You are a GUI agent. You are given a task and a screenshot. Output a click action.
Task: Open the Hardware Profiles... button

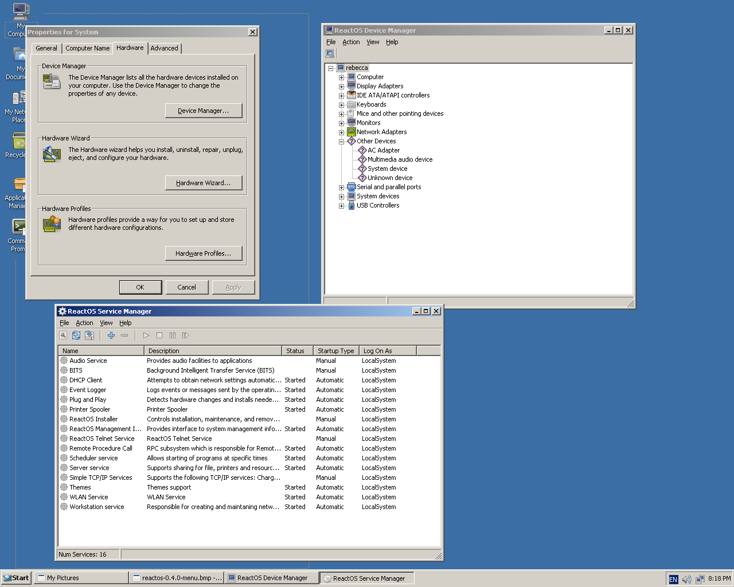tap(204, 253)
